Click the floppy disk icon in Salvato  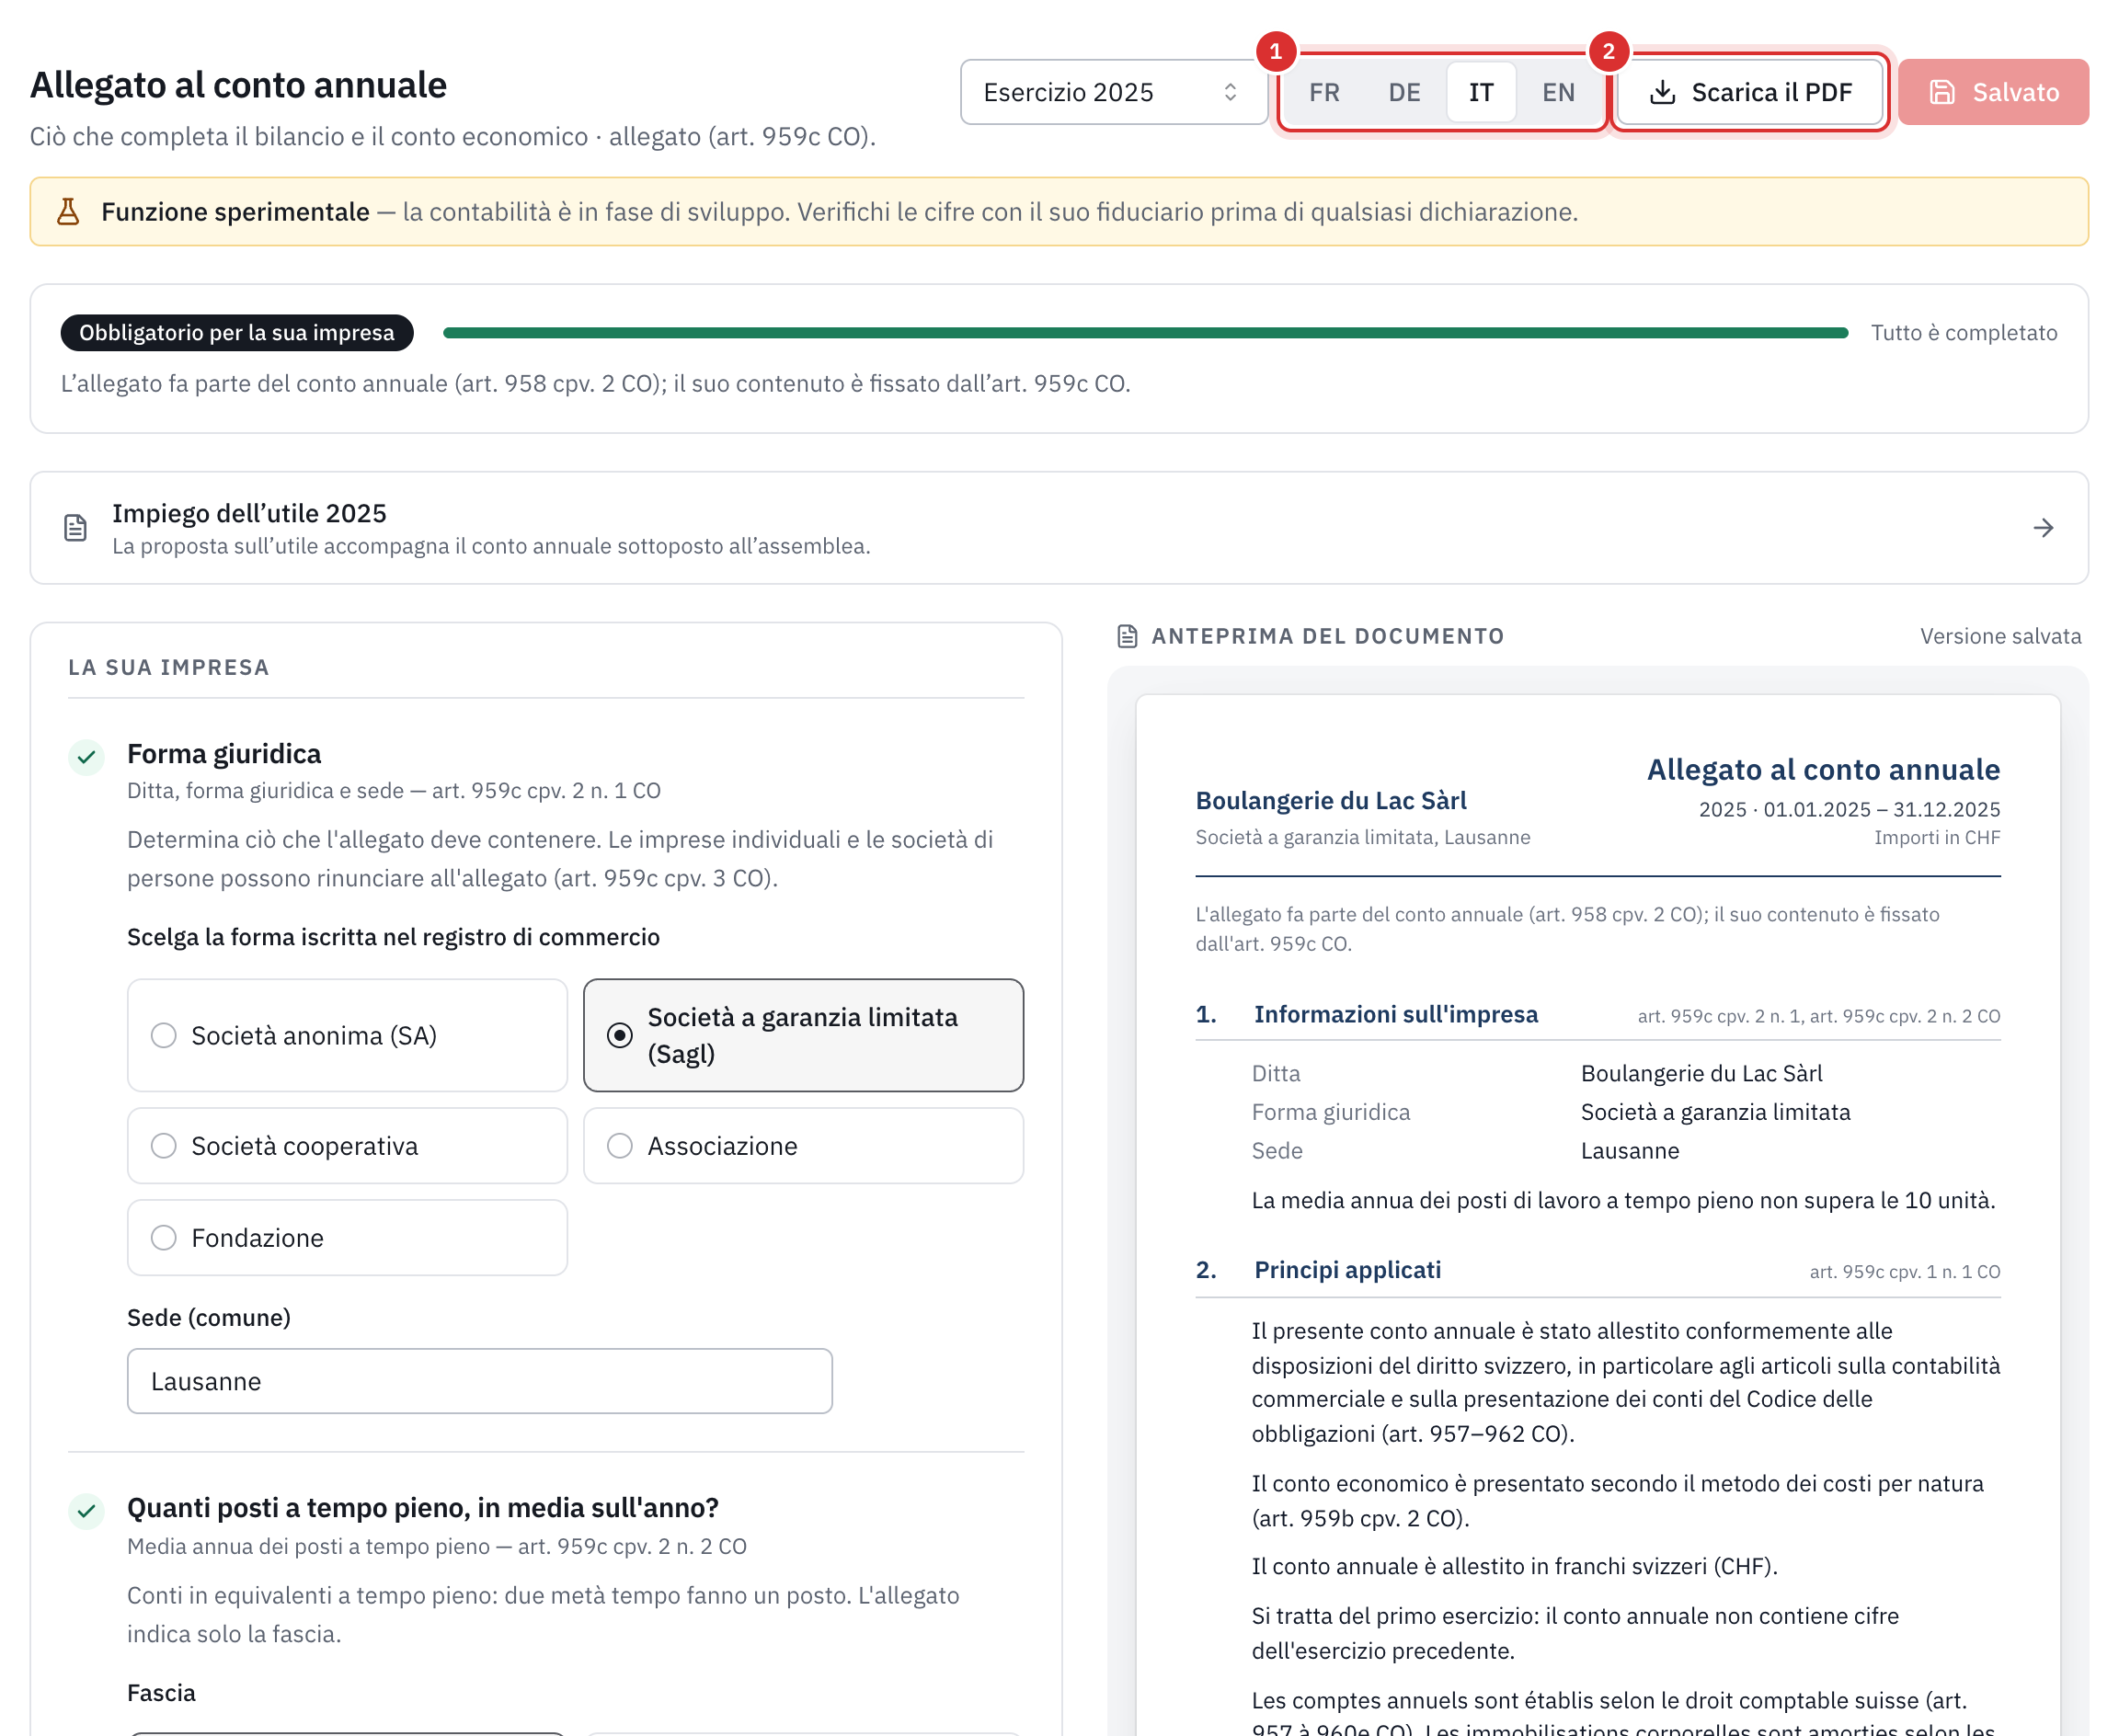coord(1941,92)
